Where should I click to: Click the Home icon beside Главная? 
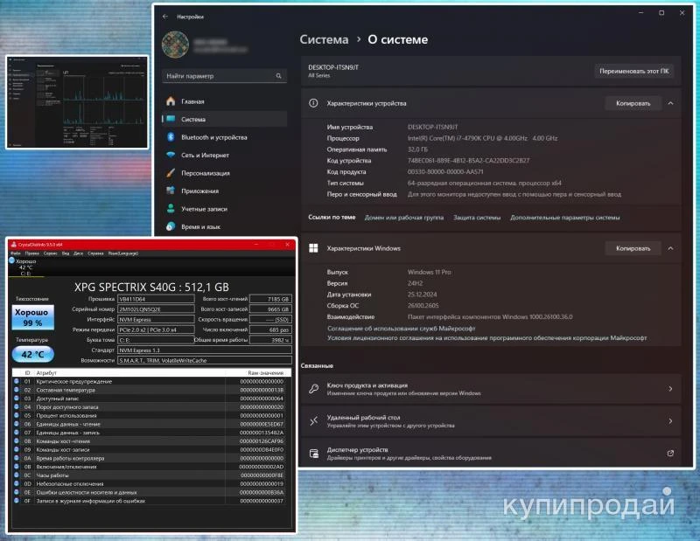coord(171,101)
